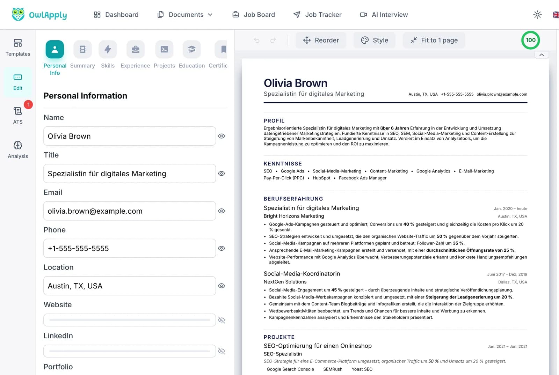Click the Email input field
The height and width of the screenshot is (375, 559).
click(130, 211)
